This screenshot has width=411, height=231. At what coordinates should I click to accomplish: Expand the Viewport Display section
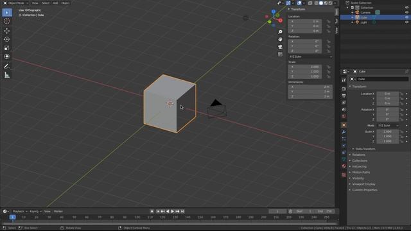tap(363, 184)
